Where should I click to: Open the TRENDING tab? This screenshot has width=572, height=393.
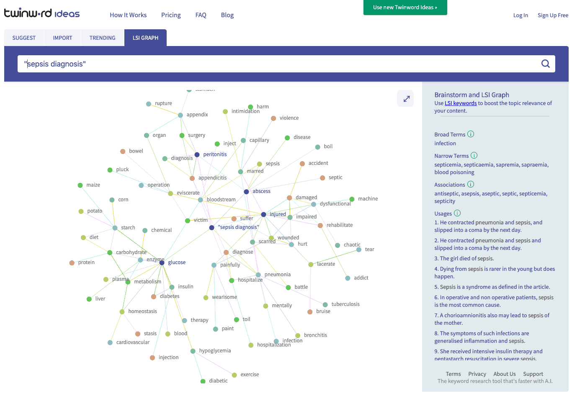tap(102, 38)
